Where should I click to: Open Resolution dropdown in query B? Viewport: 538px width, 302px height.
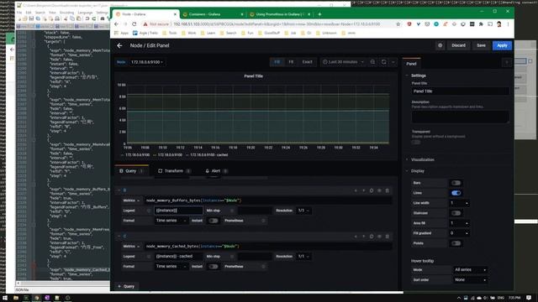click(303, 211)
